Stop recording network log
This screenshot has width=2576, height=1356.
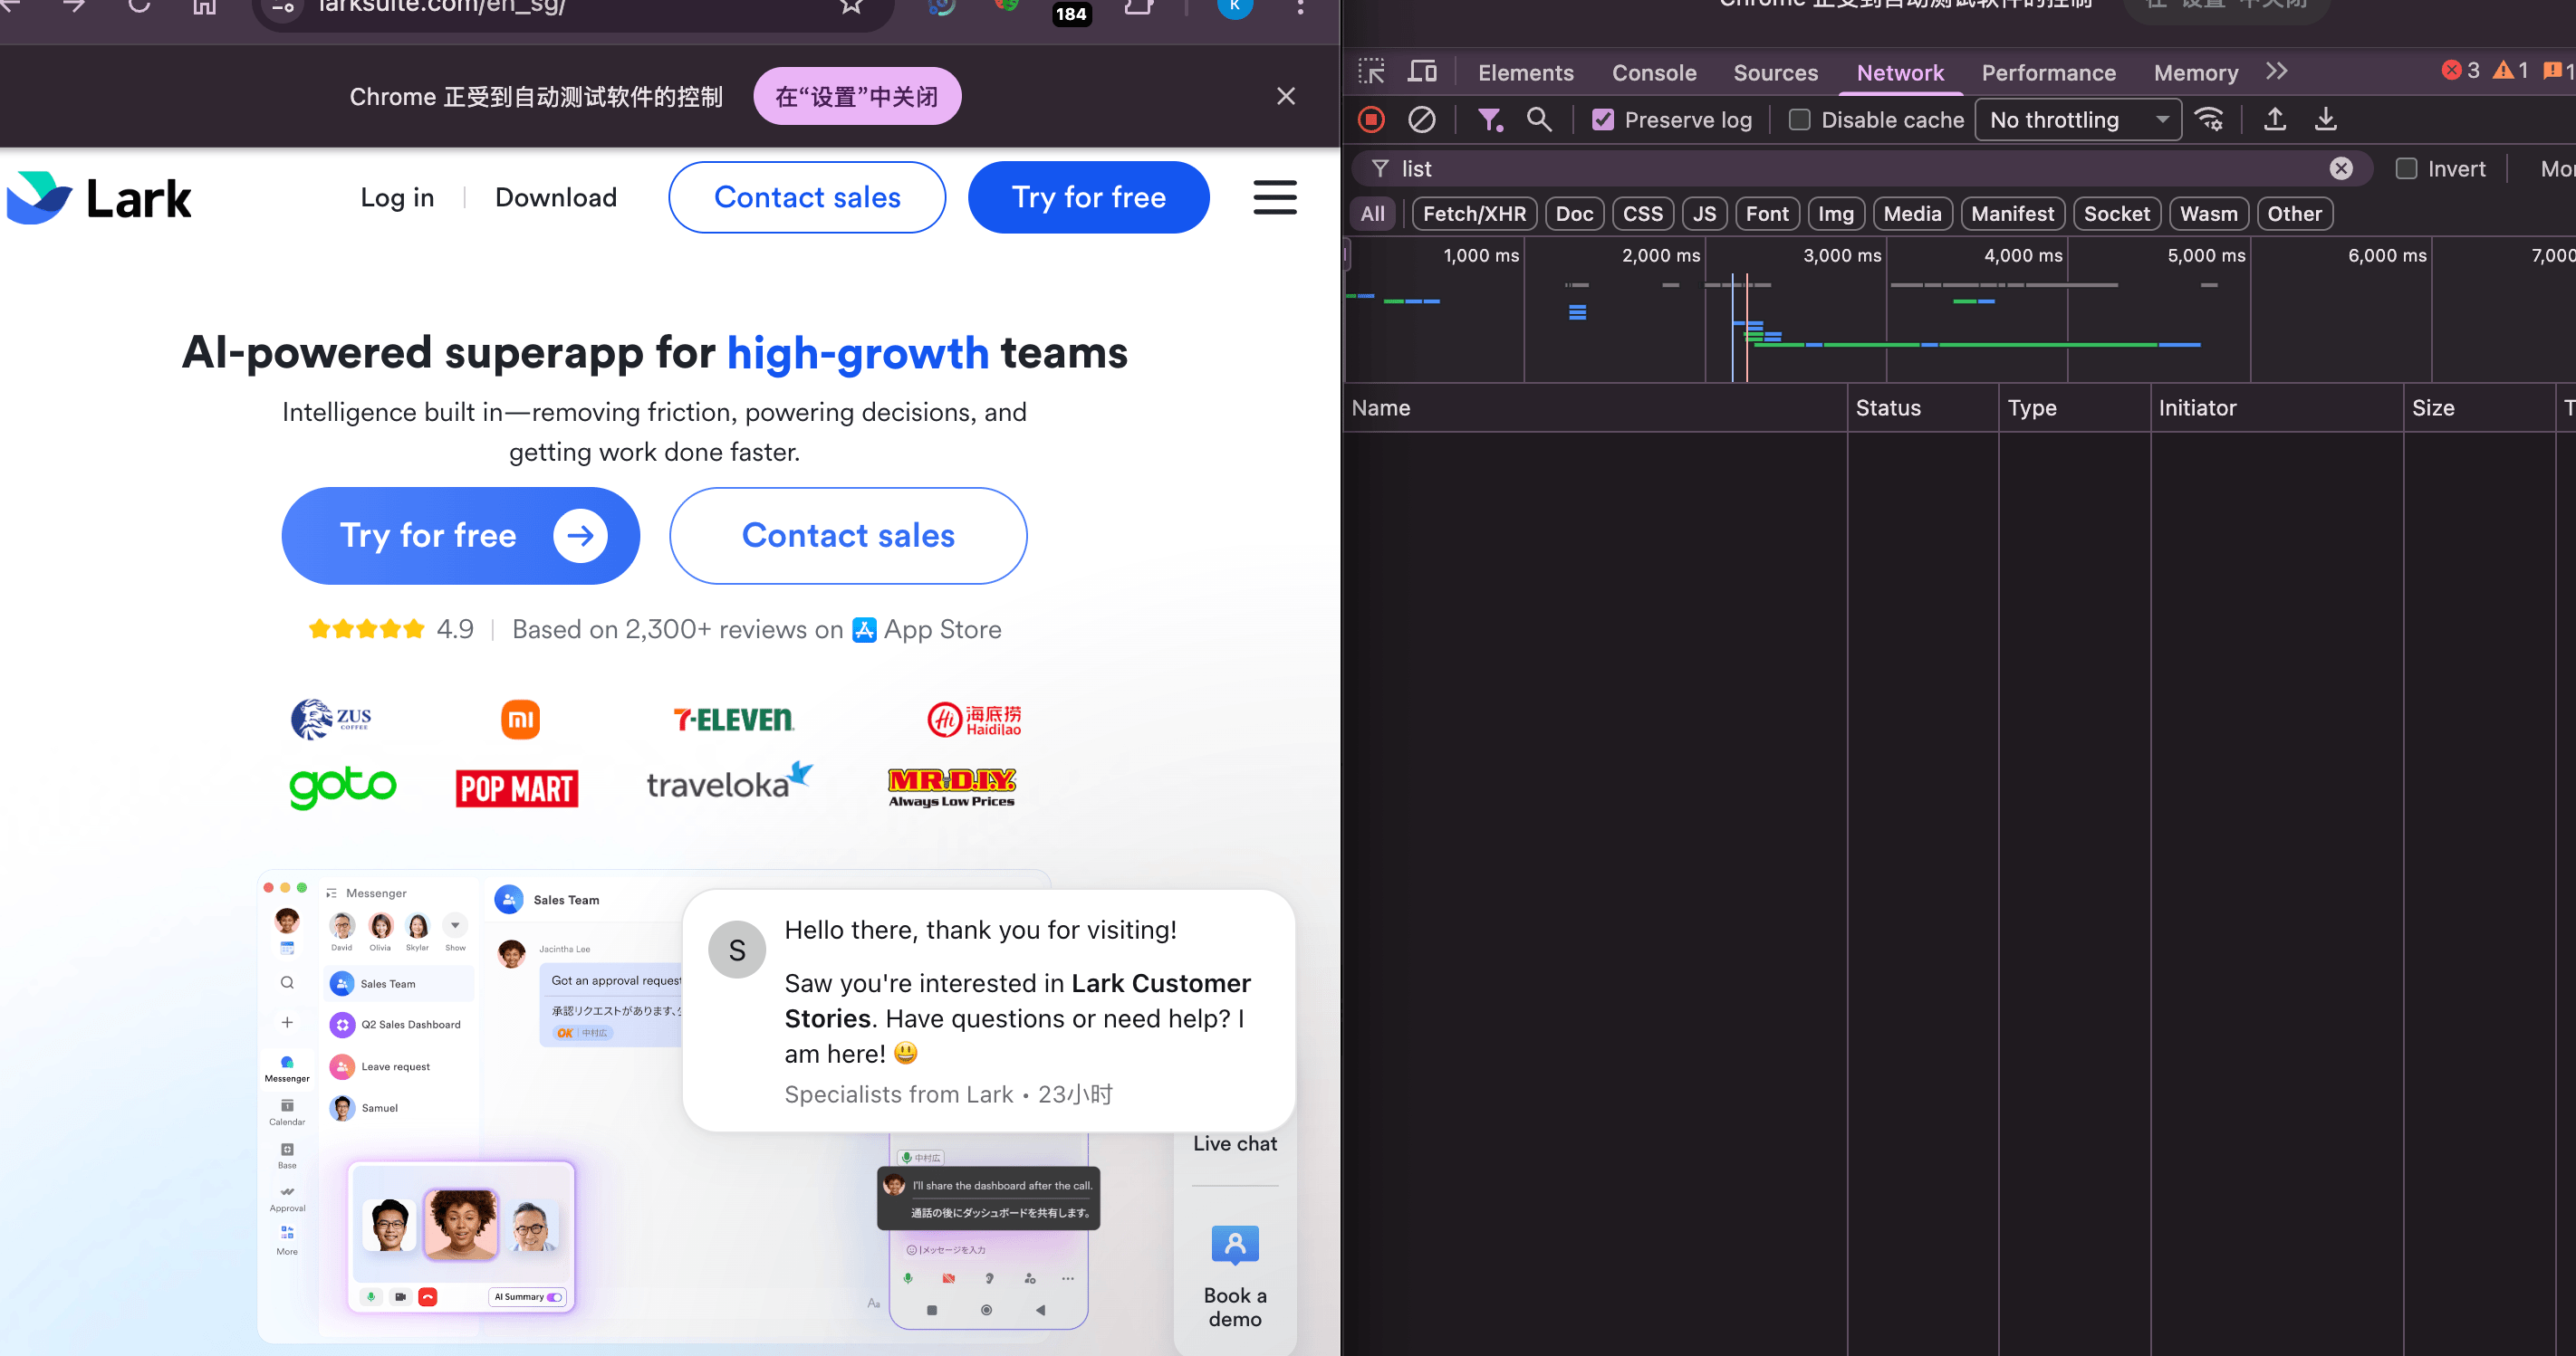click(x=1371, y=119)
